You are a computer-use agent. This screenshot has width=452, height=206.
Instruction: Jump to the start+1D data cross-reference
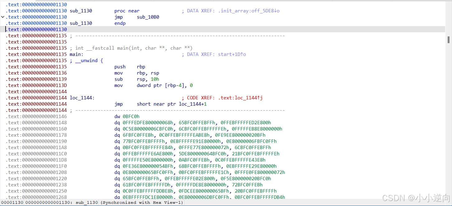230,54
